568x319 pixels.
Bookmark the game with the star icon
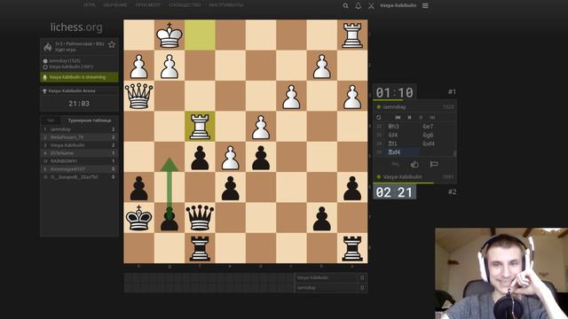coord(112,44)
